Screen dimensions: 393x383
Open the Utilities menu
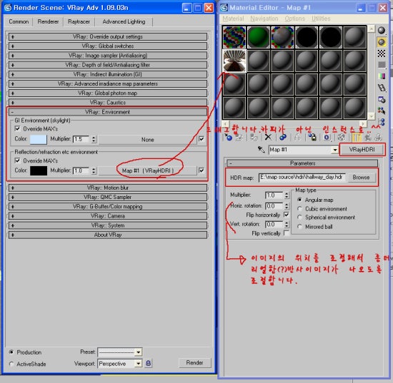coord(321,19)
